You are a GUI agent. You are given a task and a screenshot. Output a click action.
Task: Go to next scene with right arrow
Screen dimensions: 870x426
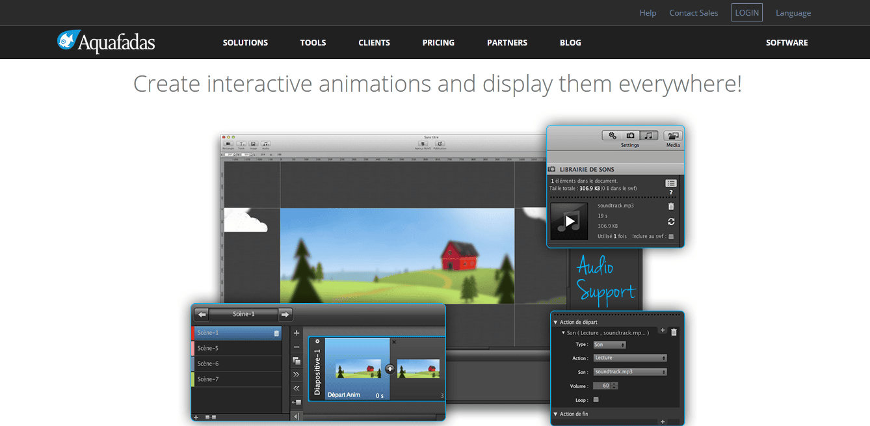285,315
